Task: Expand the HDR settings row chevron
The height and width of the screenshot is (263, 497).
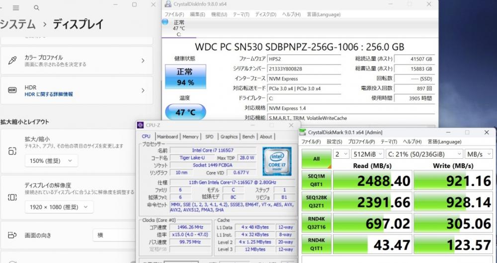Action: pyautogui.click(x=143, y=90)
